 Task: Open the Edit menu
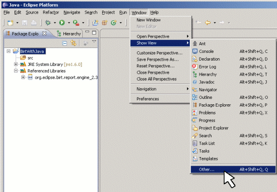17,13
